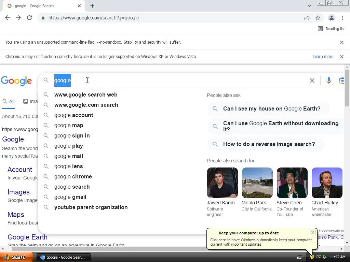Select the All results tab
The image size is (350, 262).
tap(8, 102)
